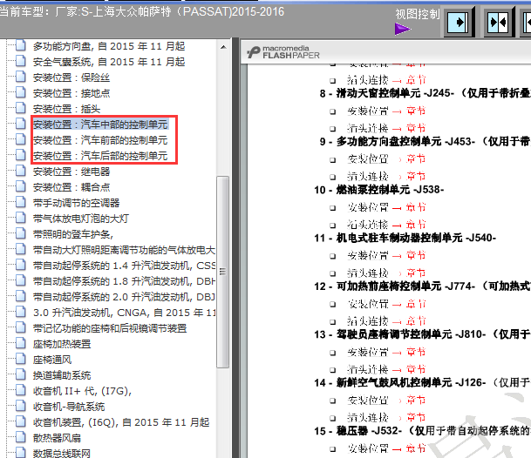Click the tree panel scroll-up arrow
Screen dimensions: 531x458
coord(223,47)
